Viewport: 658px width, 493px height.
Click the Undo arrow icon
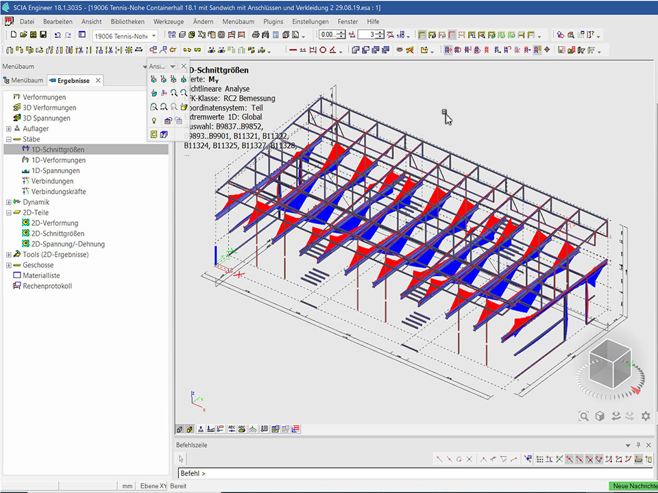pos(58,35)
